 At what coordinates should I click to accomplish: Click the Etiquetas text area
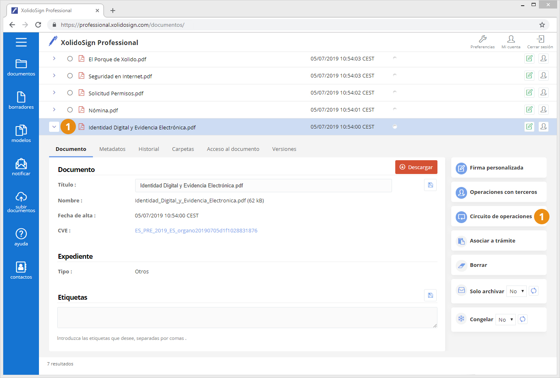coord(247,318)
